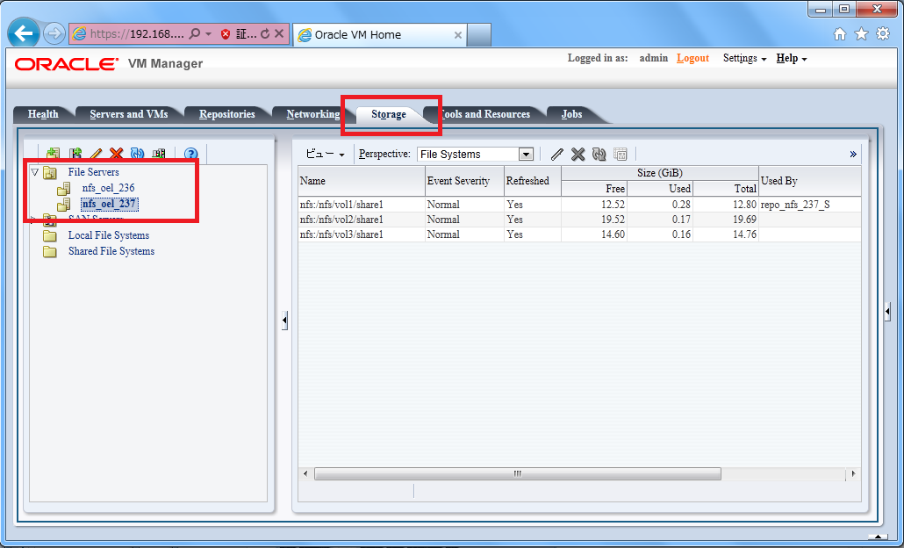Click the red X Delete icon above tree

click(117, 153)
